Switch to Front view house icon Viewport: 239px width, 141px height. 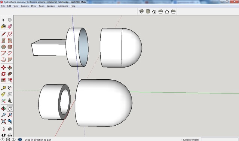[154, 12]
